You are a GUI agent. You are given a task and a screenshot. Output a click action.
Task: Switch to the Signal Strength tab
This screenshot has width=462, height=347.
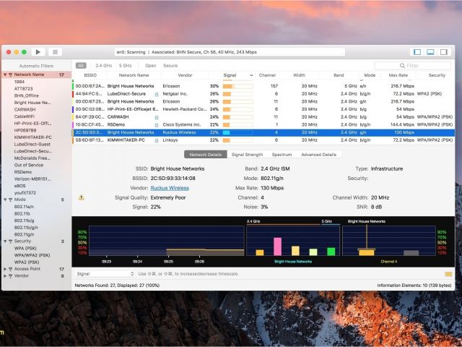pos(247,154)
